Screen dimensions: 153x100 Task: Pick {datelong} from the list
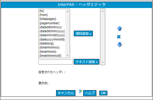(x=52, y=43)
